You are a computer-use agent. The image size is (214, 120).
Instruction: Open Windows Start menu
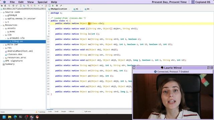click(4, 117)
